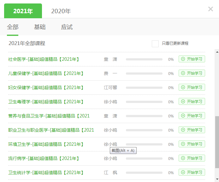Close the course list dialog
Screen dimensions: 219x182
coord(210,9)
